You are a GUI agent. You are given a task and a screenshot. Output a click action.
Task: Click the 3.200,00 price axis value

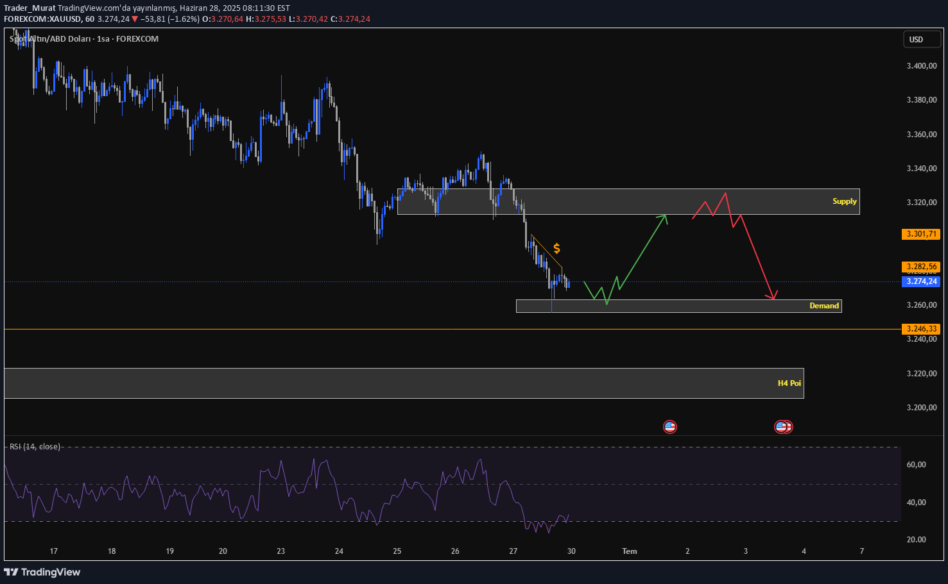point(922,408)
